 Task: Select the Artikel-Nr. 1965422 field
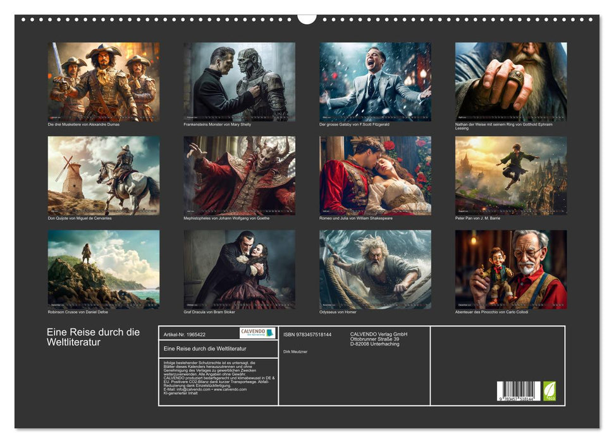coord(185,334)
